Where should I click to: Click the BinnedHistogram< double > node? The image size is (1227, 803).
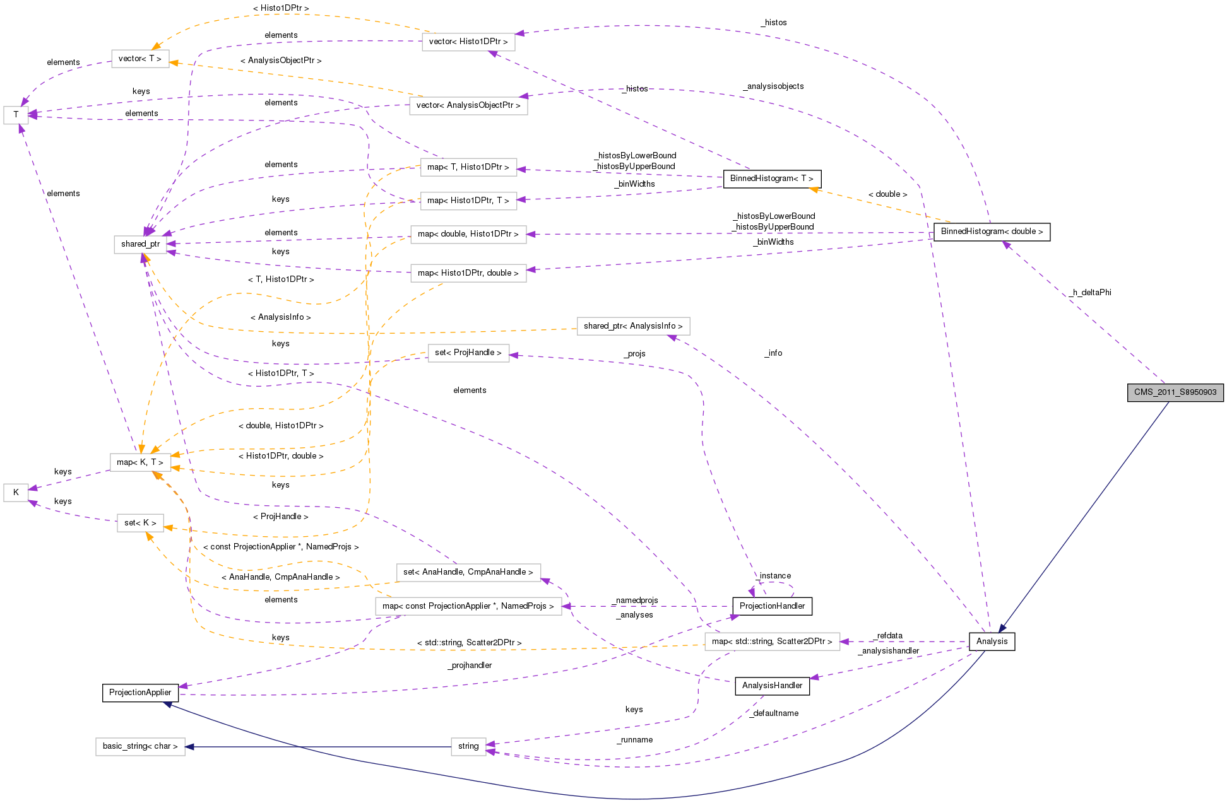pos(992,232)
